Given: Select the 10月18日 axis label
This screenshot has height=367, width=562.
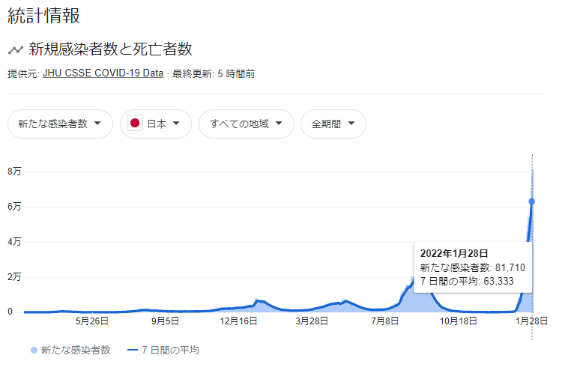Looking at the screenshot, I should click(459, 321).
